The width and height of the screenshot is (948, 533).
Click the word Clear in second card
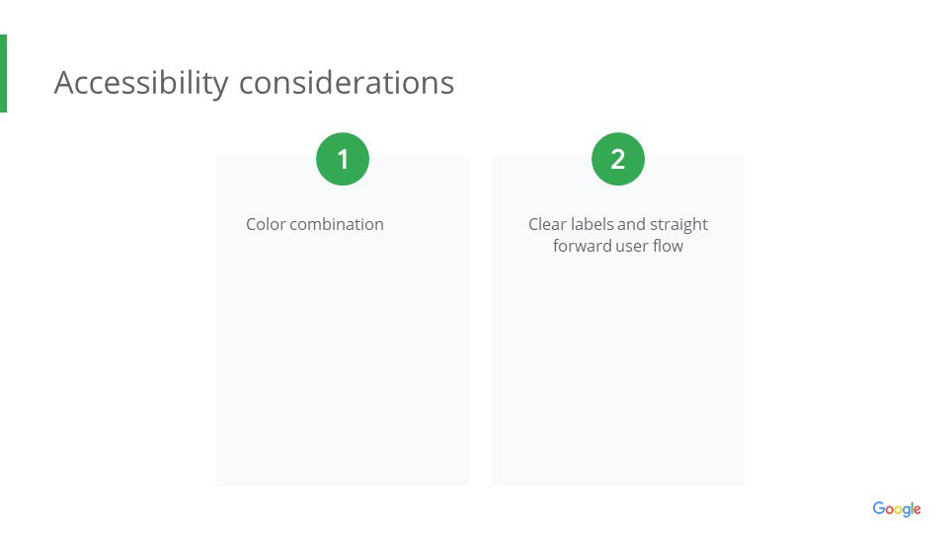pyautogui.click(x=547, y=224)
